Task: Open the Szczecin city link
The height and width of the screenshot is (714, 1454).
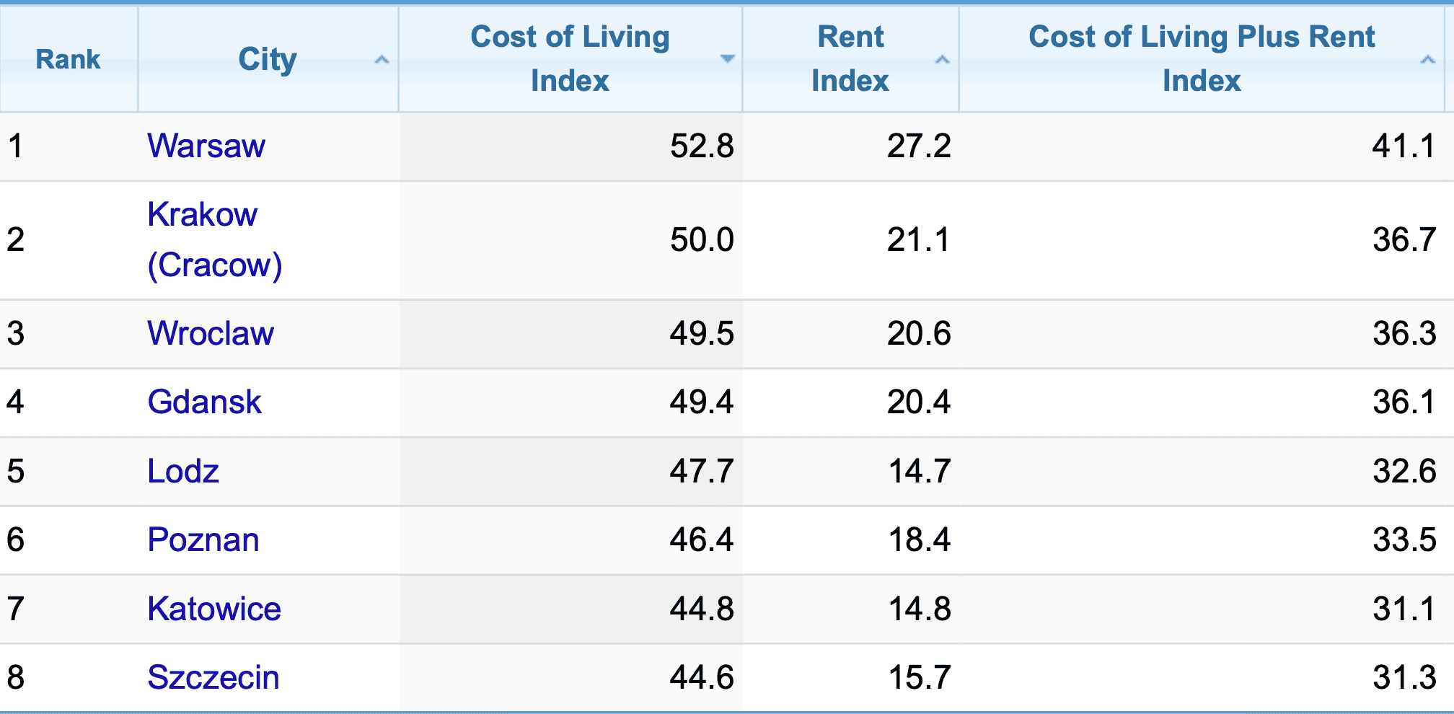Action: [x=213, y=676]
